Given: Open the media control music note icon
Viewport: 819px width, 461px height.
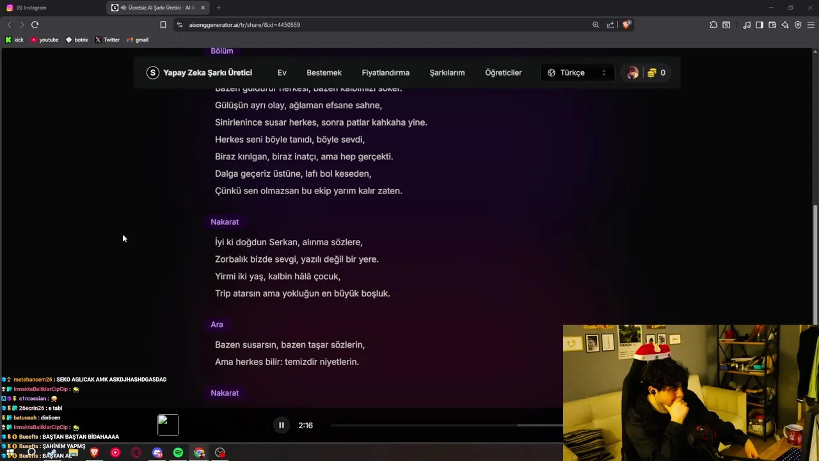Looking at the screenshot, I should click(x=747, y=25).
